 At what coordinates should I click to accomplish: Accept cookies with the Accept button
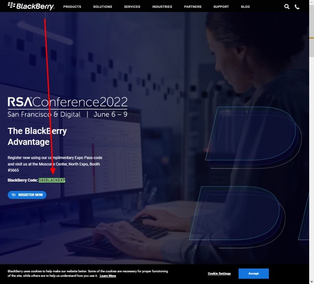pyautogui.click(x=254, y=273)
